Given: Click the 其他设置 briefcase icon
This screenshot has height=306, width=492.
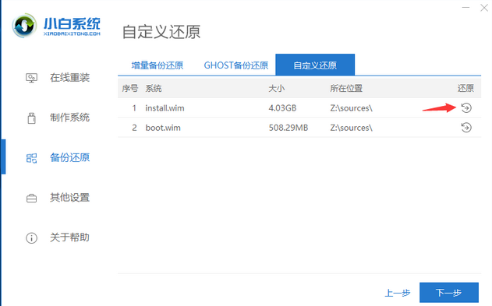Looking at the screenshot, I should coord(31,198).
